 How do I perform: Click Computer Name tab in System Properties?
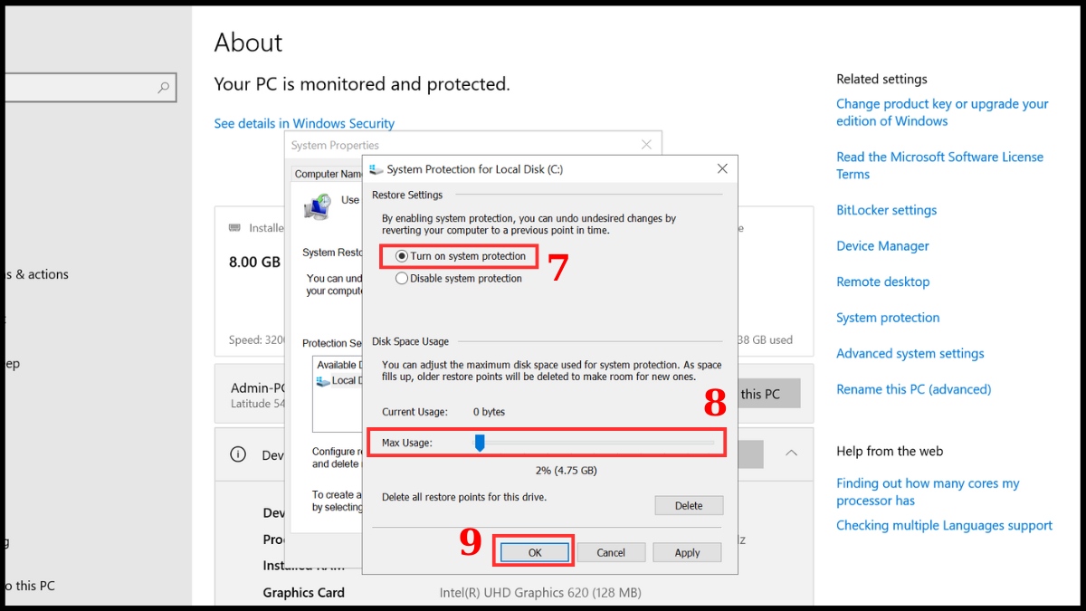click(329, 174)
